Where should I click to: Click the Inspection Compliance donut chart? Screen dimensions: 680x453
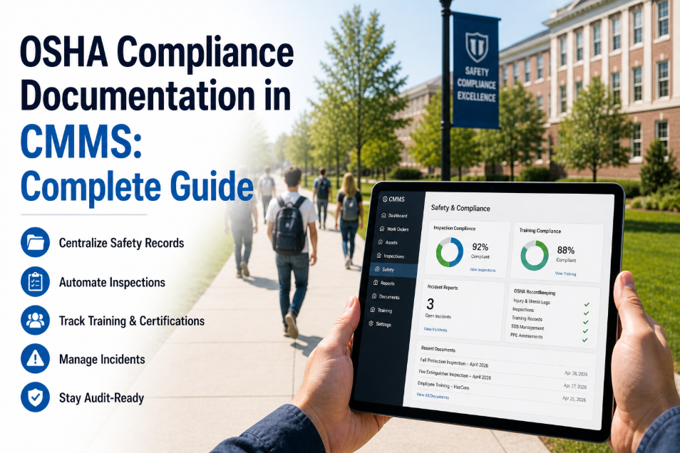coord(449,252)
